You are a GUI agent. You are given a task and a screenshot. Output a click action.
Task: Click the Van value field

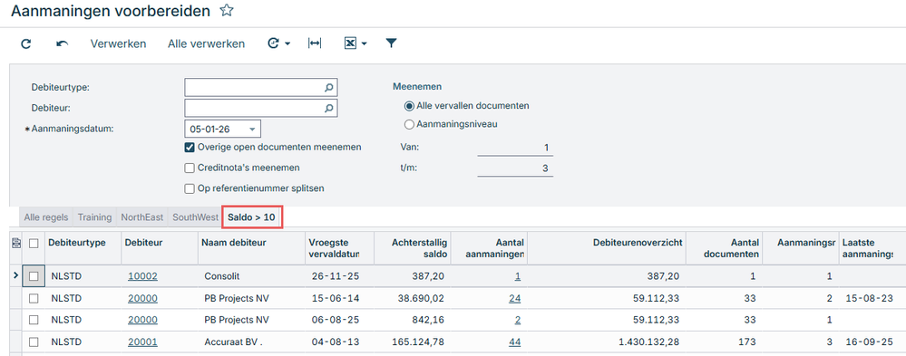tap(515, 148)
